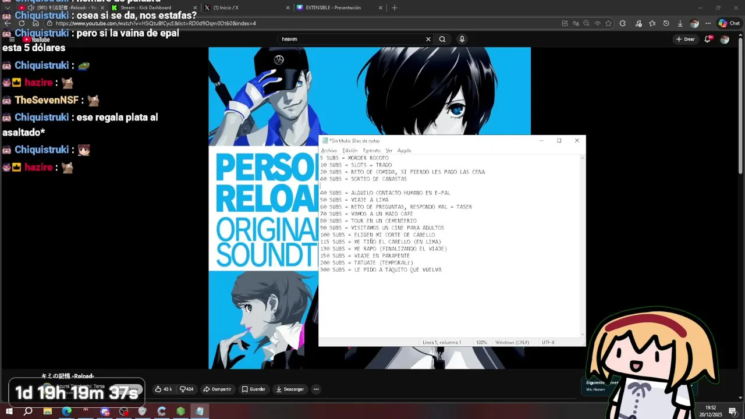Click the line 70 SUBS = VAMOS A UN MAID CAFE
745x419 pixels.
[367, 214]
